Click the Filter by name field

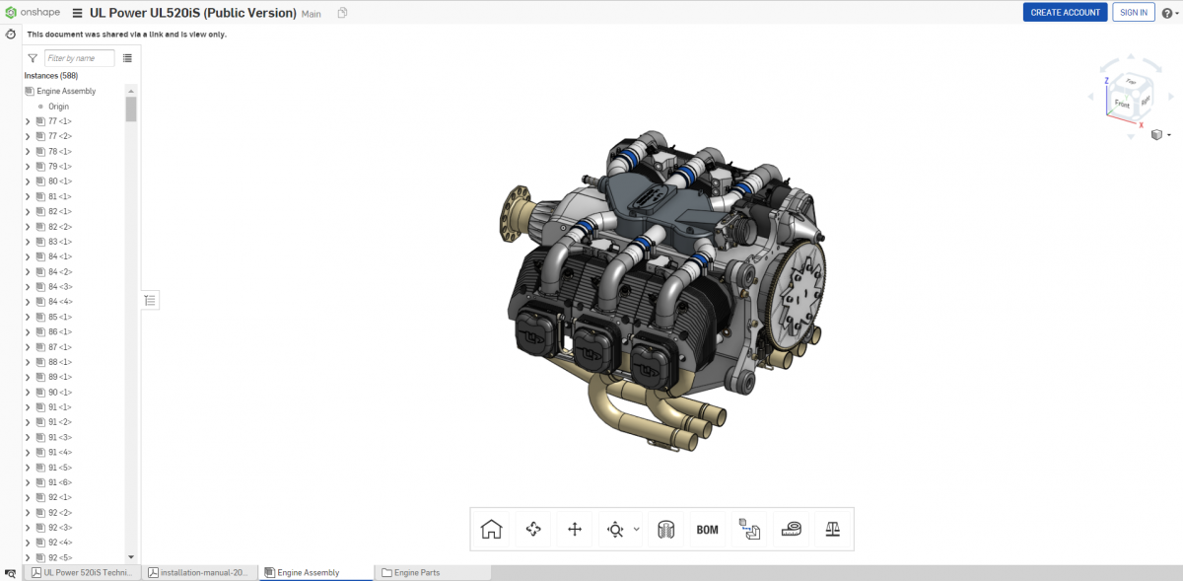pos(79,58)
